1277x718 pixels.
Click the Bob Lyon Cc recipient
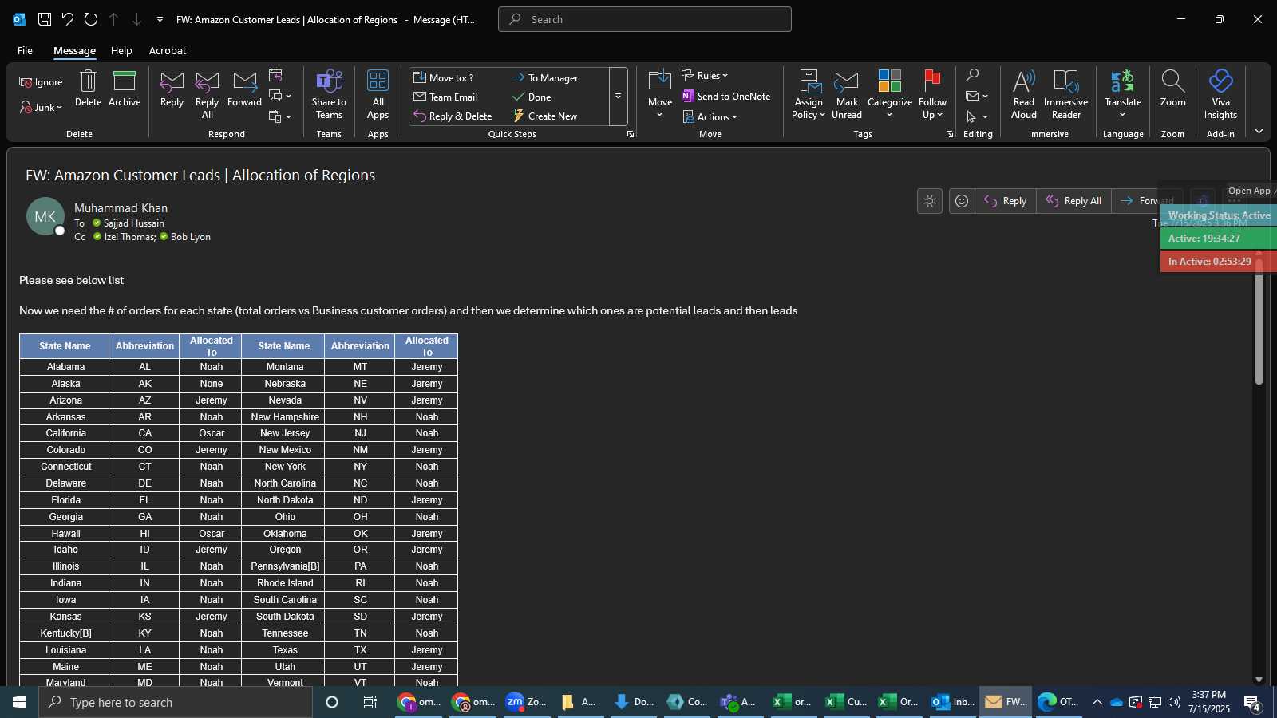(x=191, y=237)
